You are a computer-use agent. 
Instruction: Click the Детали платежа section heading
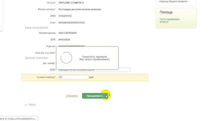[x=36, y=58]
